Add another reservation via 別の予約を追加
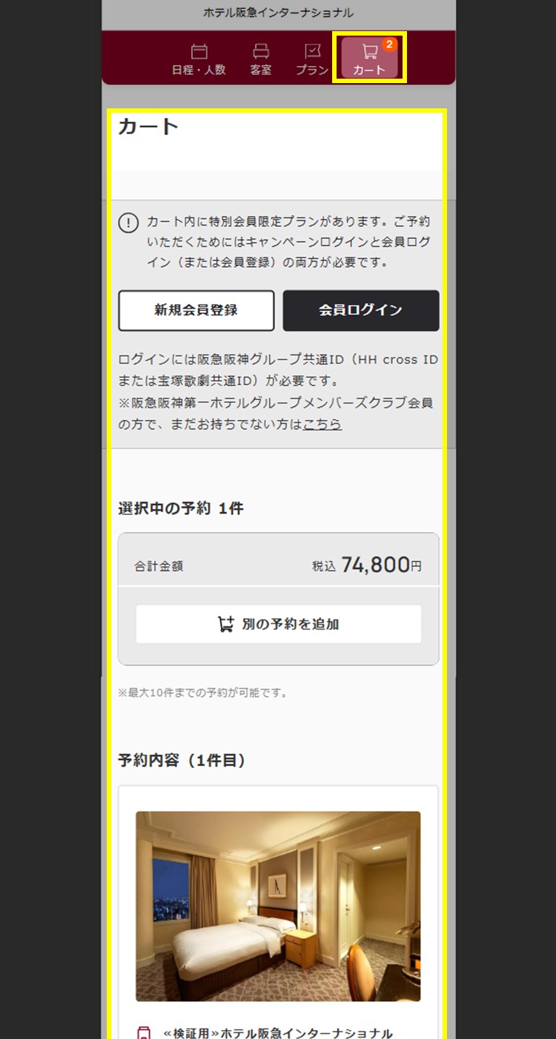This screenshot has height=1039, width=556. (x=279, y=624)
